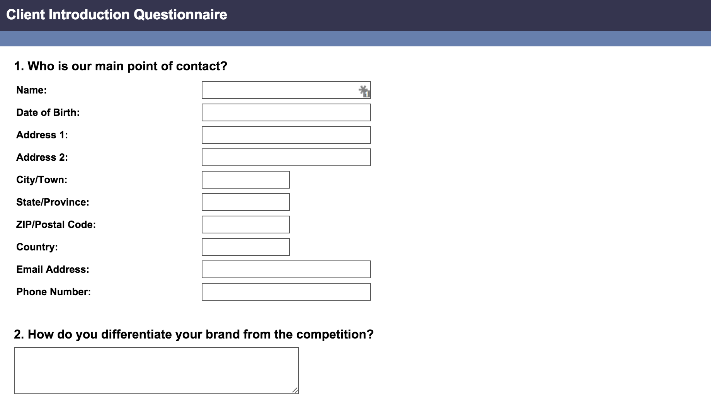The image size is (711, 405).
Task: Click the ZIP/Postal Code field
Action: point(245,225)
